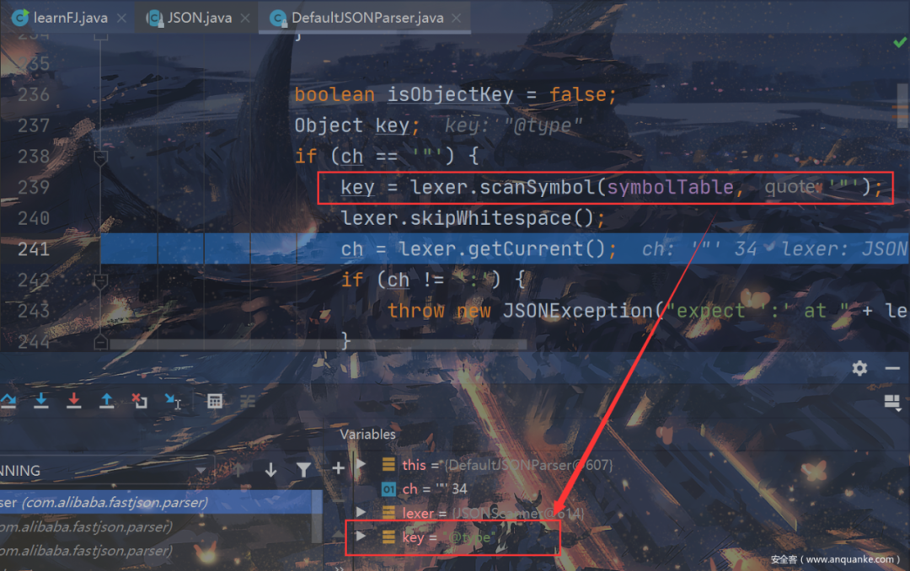This screenshot has width=910, height=571.
Task: Click the Step Over debug icon
Action: coord(8,400)
